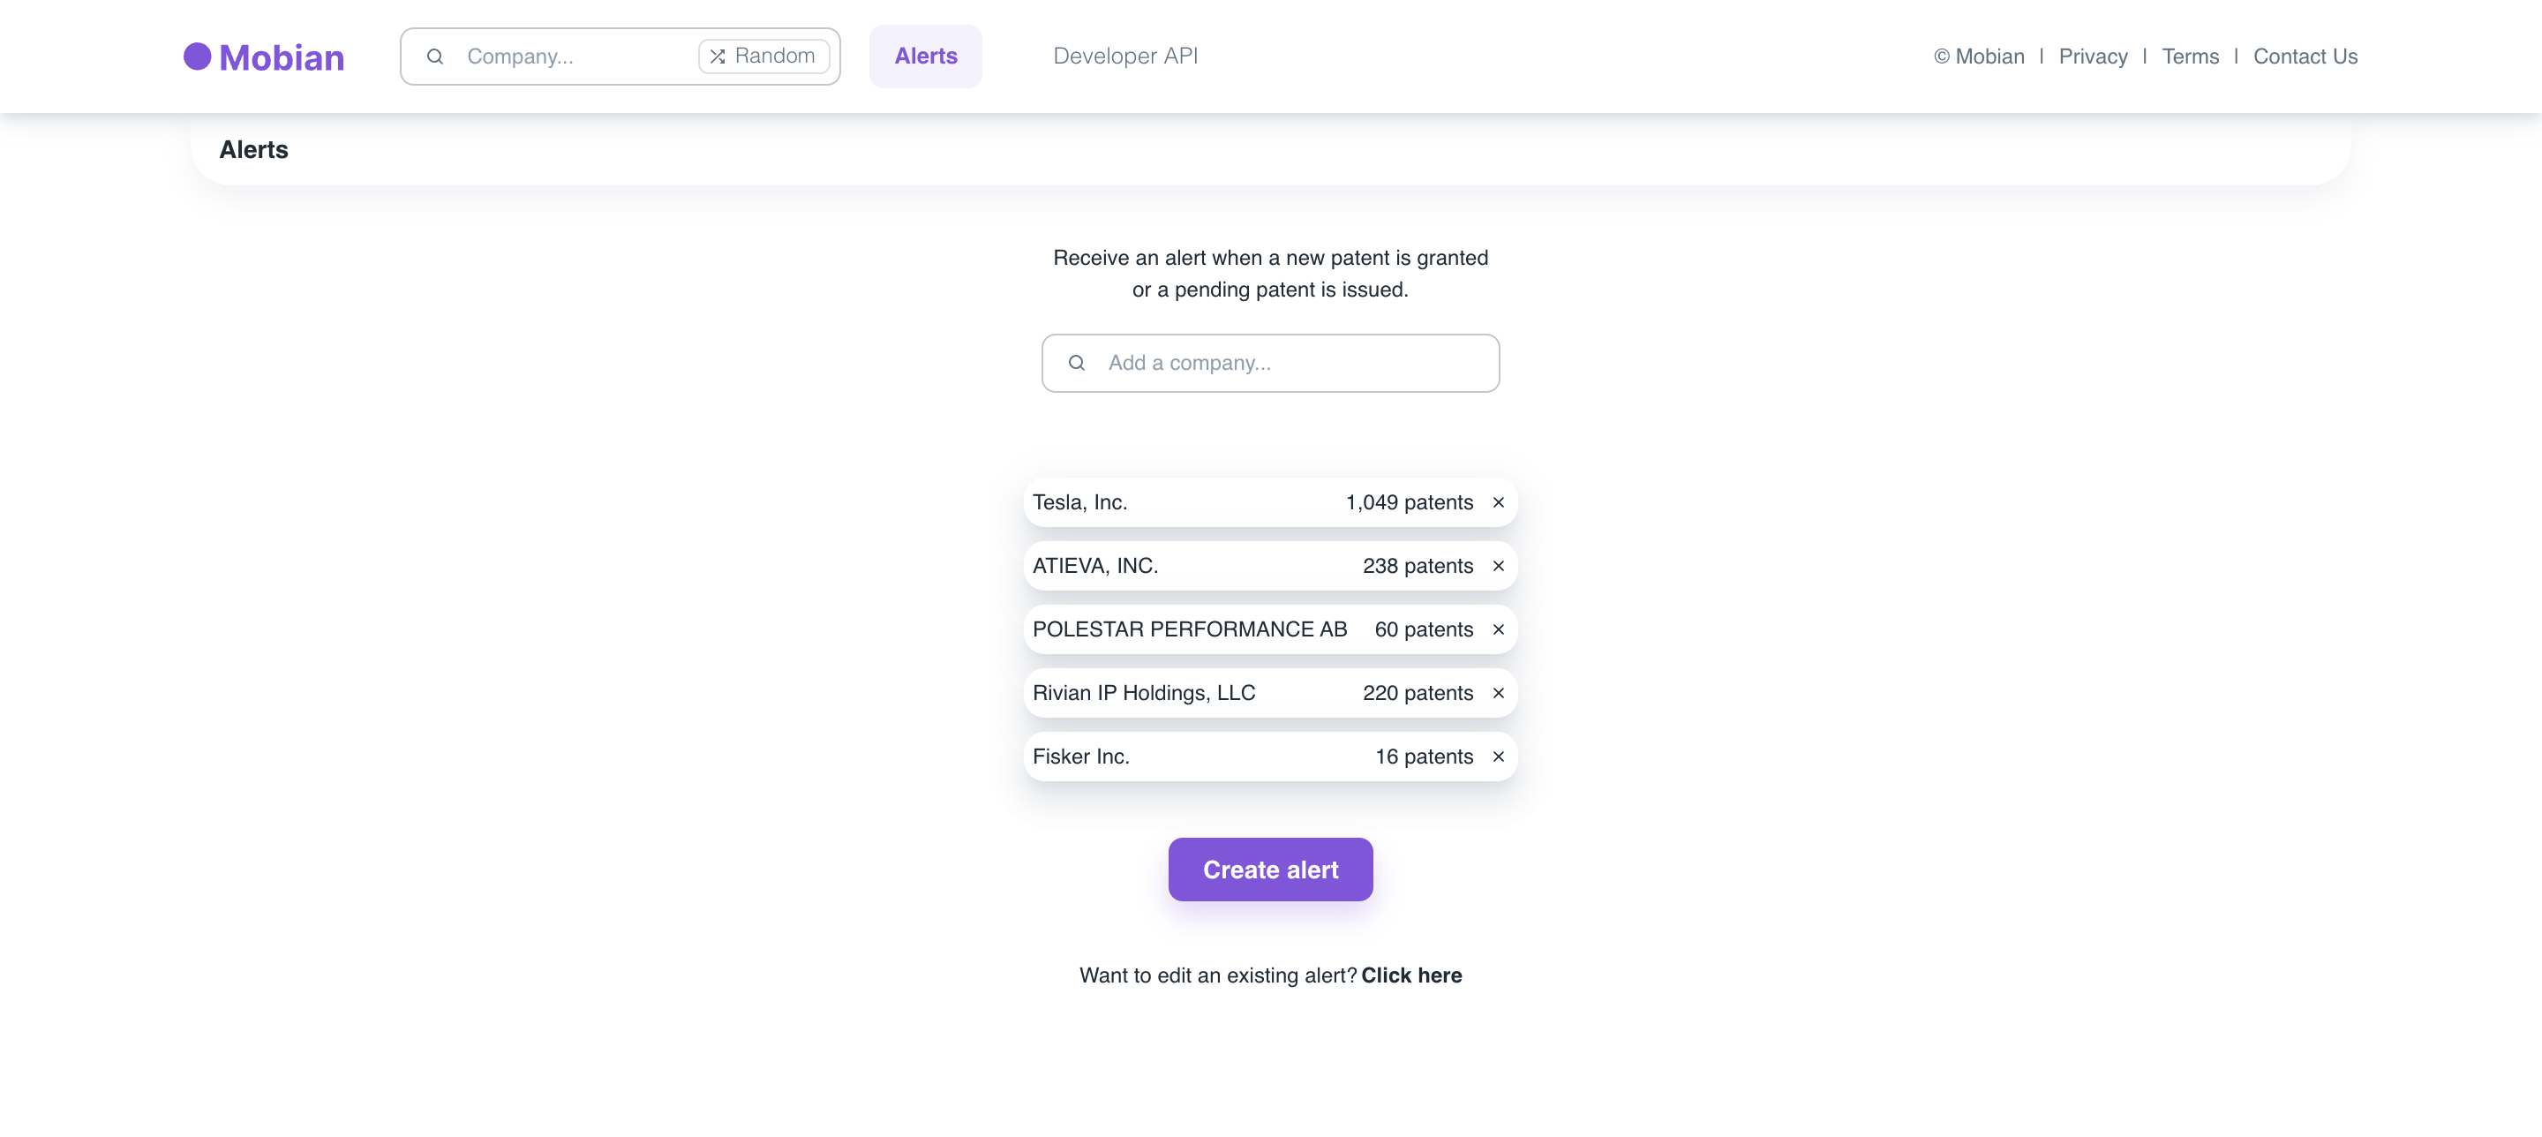The image size is (2542, 1137).
Task: Remove Rivian IP Holdings, LLC entry
Action: coord(1498,693)
